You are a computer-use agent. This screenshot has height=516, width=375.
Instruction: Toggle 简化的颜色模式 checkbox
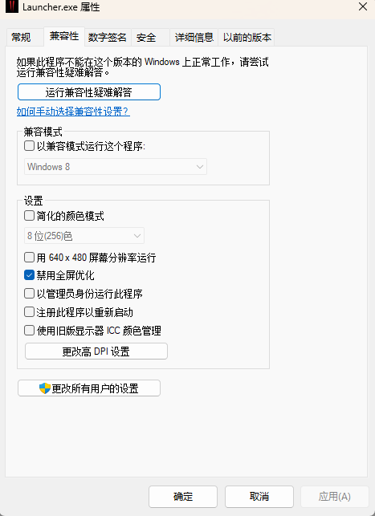click(x=29, y=216)
